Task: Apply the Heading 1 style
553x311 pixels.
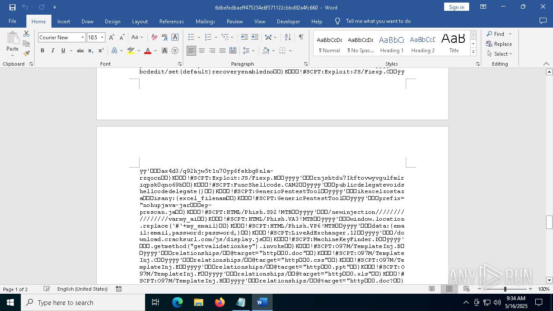Action: pos(391,44)
